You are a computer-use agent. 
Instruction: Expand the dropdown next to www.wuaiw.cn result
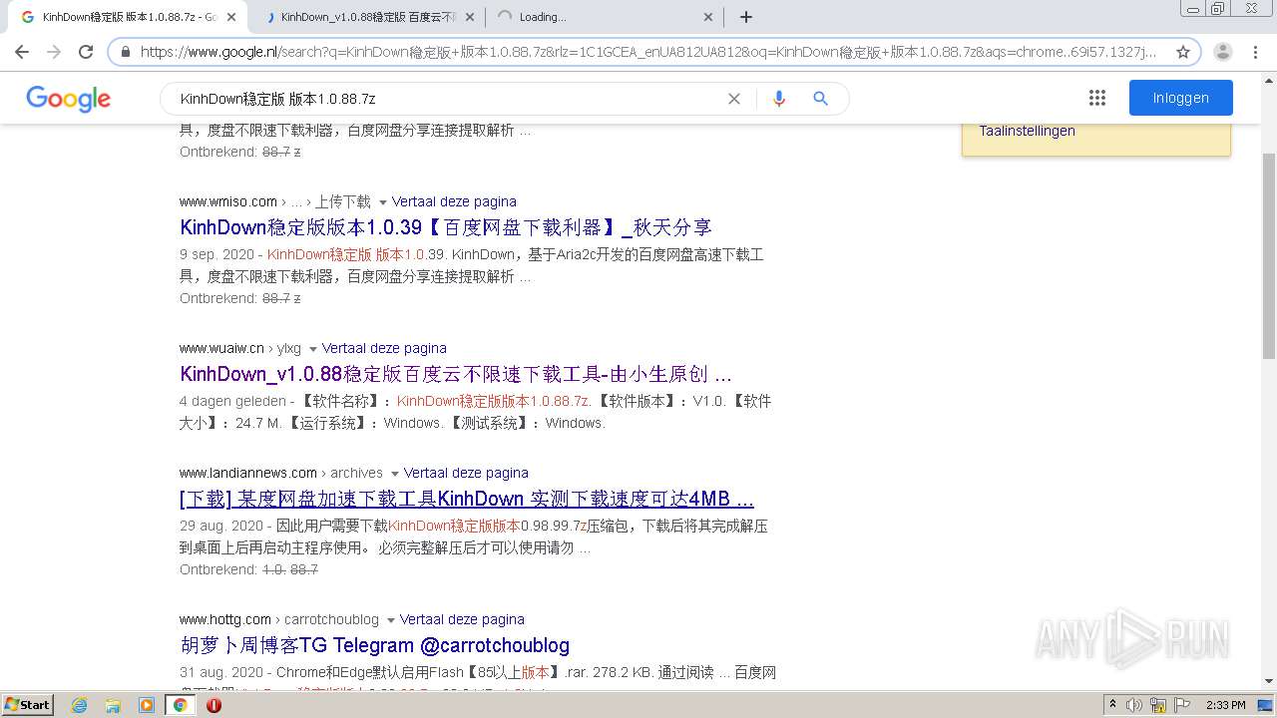pyautogui.click(x=312, y=349)
